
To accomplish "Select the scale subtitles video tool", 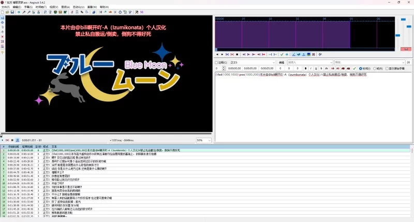I will pos(3,37).
